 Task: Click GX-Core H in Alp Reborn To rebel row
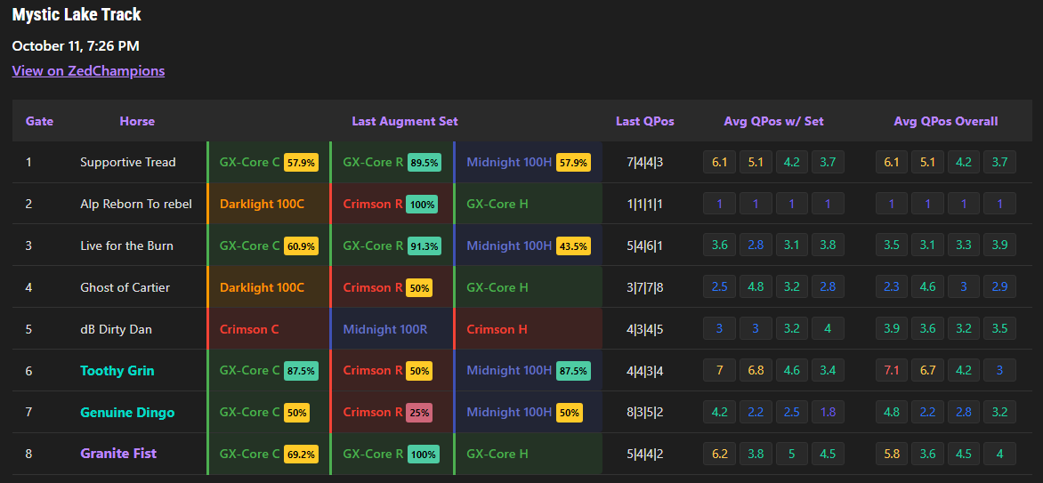pyautogui.click(x=497, y=205)
